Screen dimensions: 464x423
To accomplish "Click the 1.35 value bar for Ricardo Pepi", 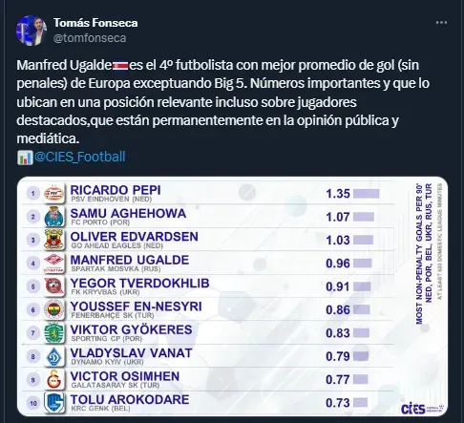I will 367,194.
